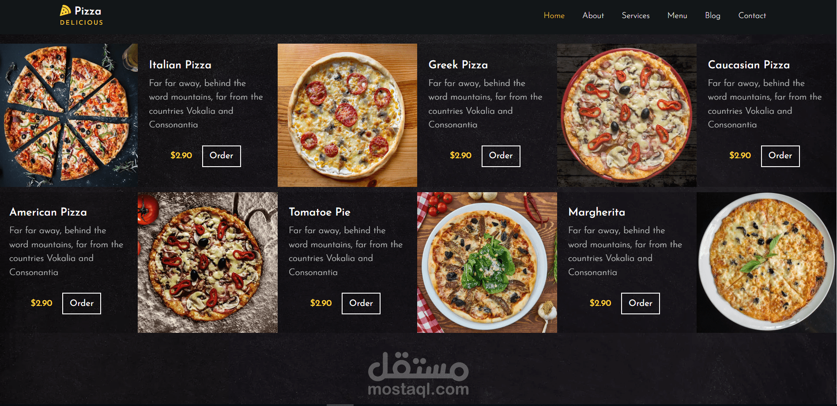Order the Caucasian Pizza

780,156
